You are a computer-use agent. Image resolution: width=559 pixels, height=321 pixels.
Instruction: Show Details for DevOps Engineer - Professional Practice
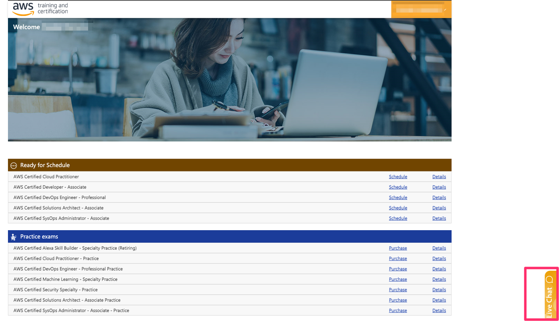click(x=439, y=269)
